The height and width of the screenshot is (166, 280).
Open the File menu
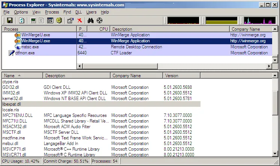6,12
